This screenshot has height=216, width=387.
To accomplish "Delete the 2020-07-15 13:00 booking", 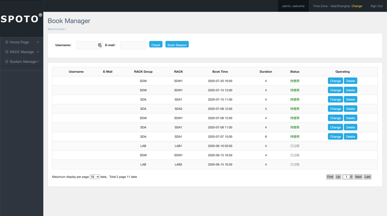I will tap(350, 90).
